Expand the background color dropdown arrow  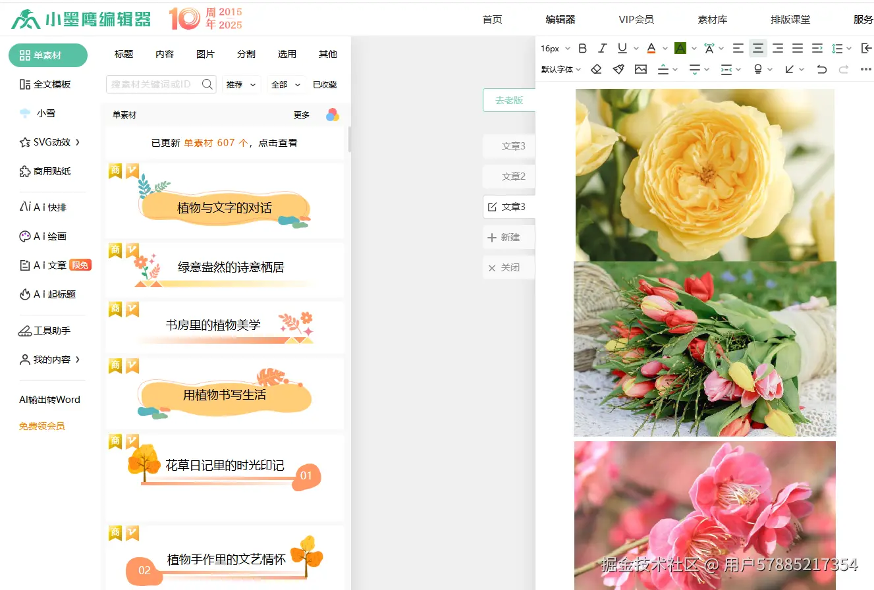tap(694, 48)
